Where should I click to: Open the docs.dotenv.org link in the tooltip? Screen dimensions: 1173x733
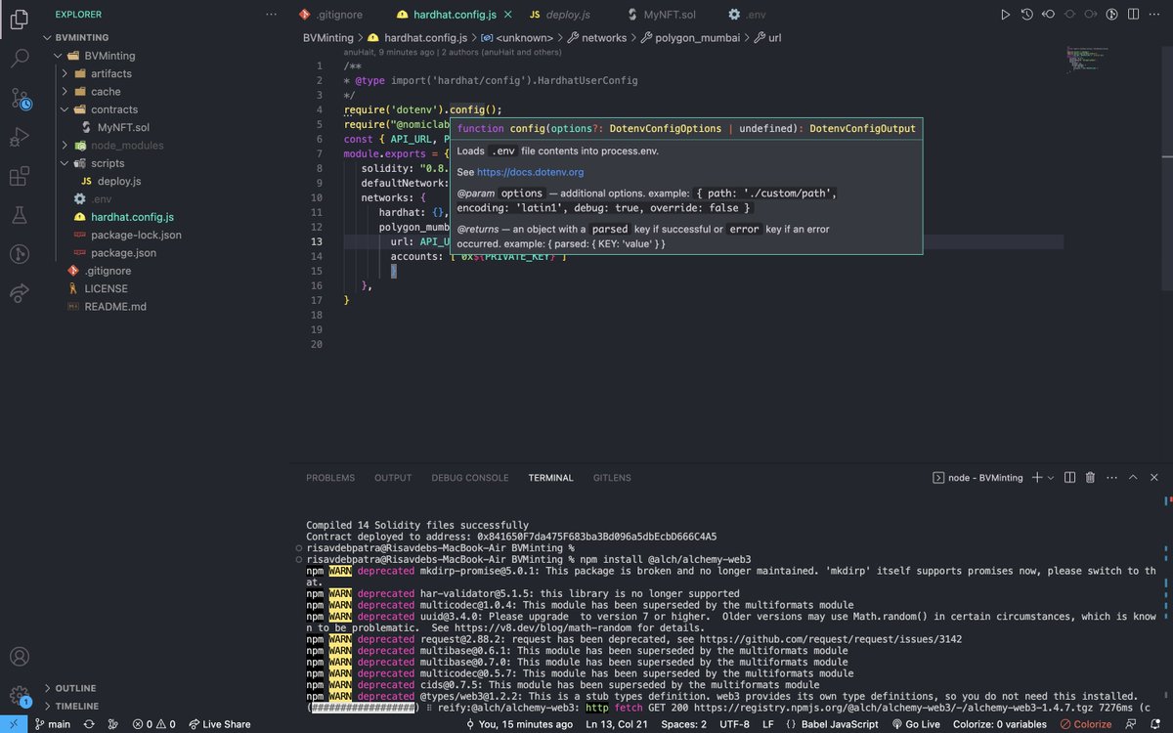pyautogui.click(x=532, y=171)
